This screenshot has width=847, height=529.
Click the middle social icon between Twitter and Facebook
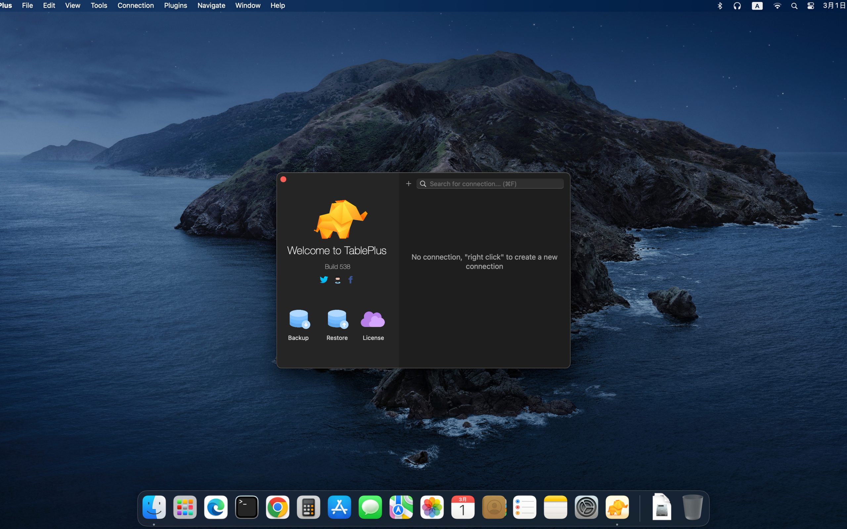(337, 280)
